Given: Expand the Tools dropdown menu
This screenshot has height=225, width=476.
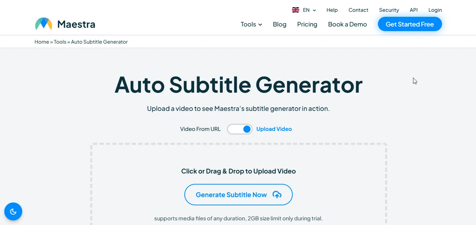Looking at the screenshot, I should [251, 24].
